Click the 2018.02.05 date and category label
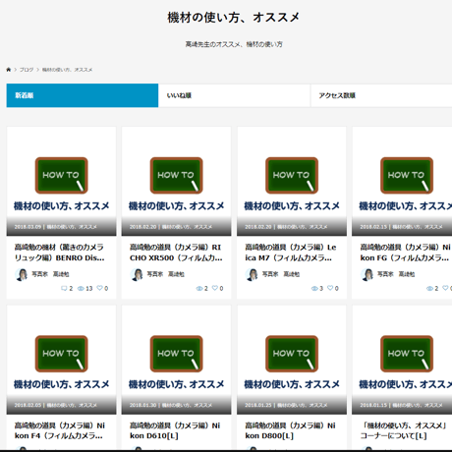Screen dimensions: 452x452 click(x=55, y=405)
